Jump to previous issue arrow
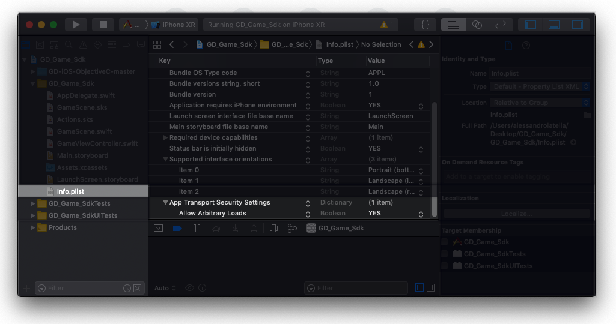This screenshot has height=324, width=616. pyautogui.click(x=411, y=45)
